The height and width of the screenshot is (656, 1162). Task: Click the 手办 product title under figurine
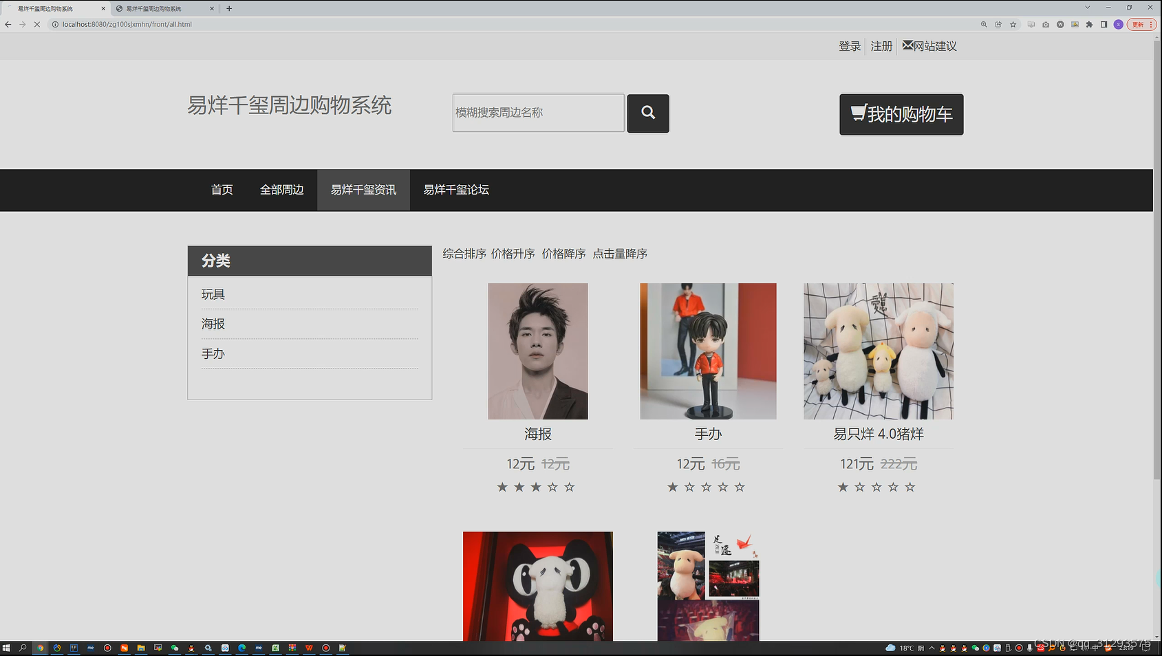(708, 434)
